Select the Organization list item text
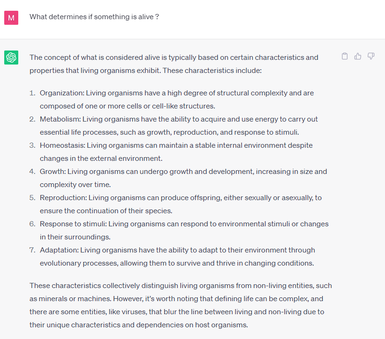 point(176,99)
